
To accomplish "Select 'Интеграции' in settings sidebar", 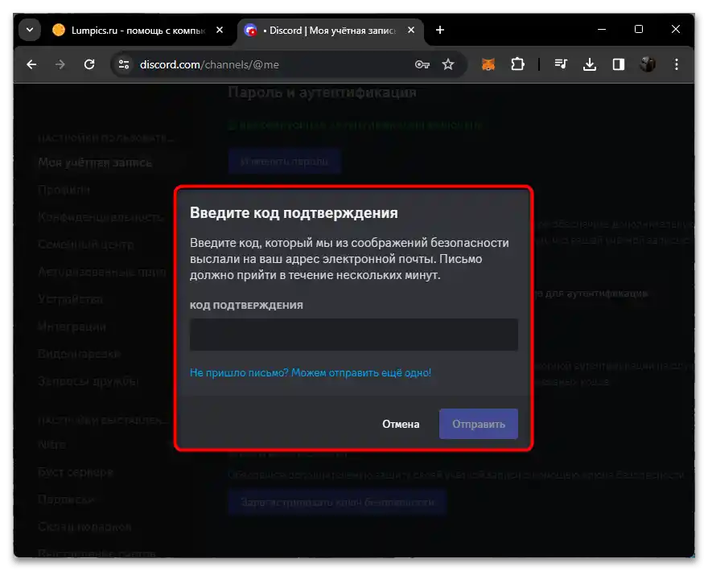I will point(72,327).
